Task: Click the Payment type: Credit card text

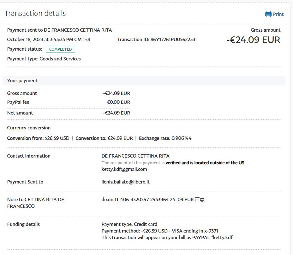Action: point(129,224)
